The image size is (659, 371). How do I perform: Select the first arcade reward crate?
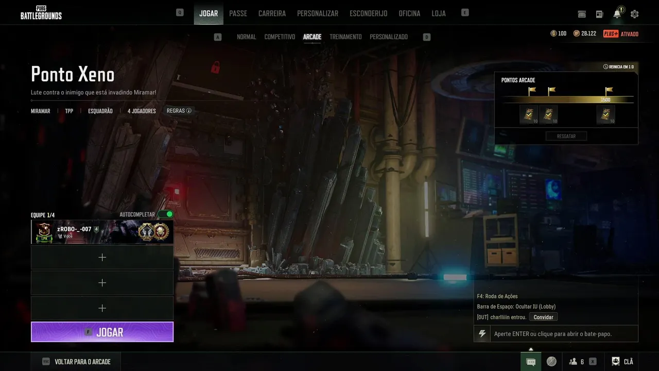coord(529,114)
